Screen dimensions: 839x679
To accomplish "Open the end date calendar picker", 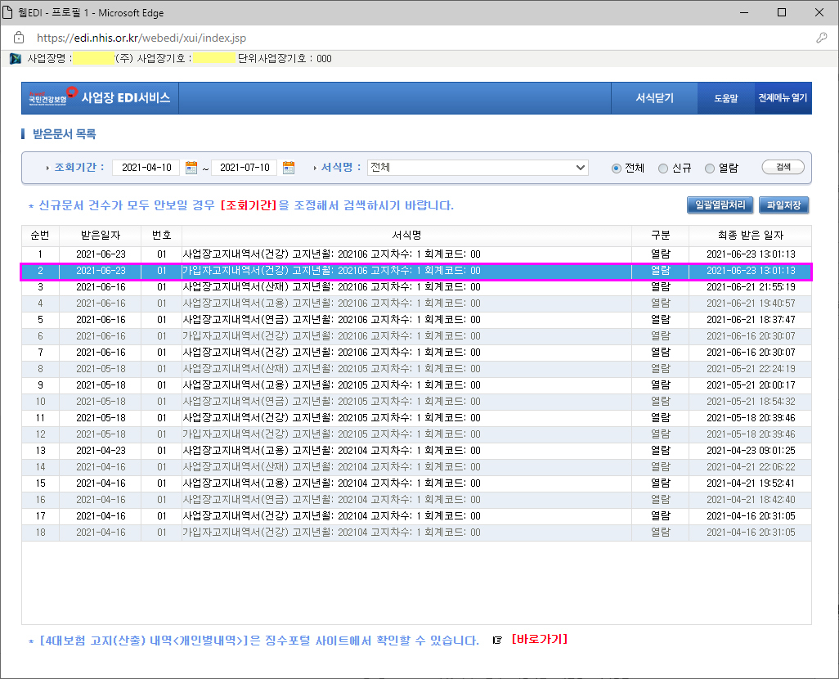I will 289,168.
